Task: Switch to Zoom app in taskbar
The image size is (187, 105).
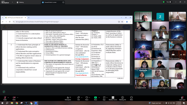Action: (x=36, y=103)
